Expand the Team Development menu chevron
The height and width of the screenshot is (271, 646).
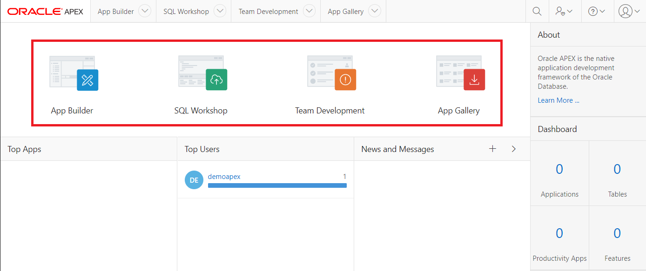click(x=309, y=11)
